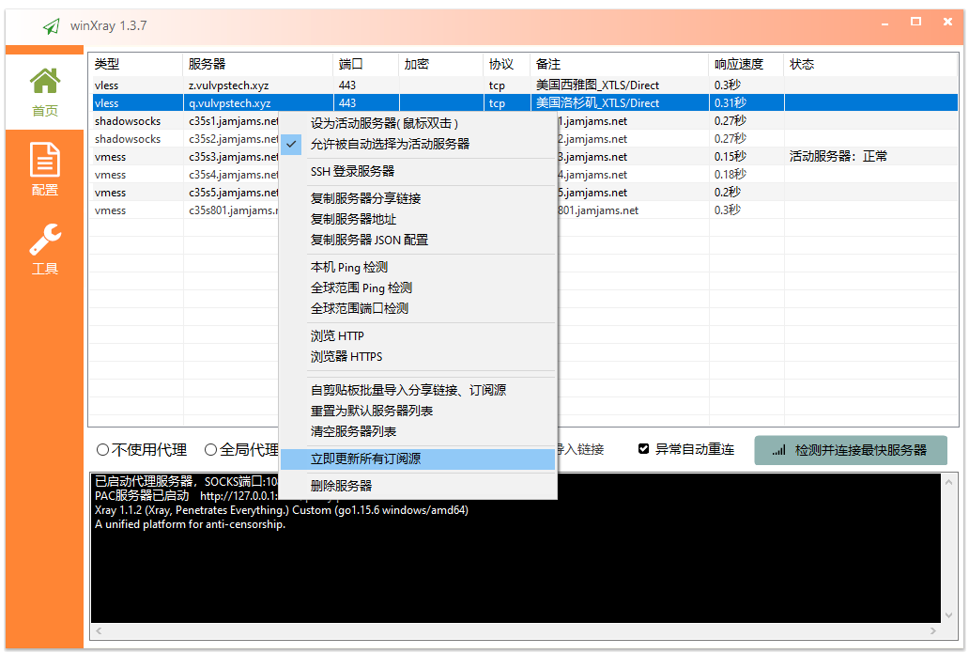Viewport: 969px width, 653px height.
Task: Open the 配置 configuration document icon
Action: click(45, 160)
